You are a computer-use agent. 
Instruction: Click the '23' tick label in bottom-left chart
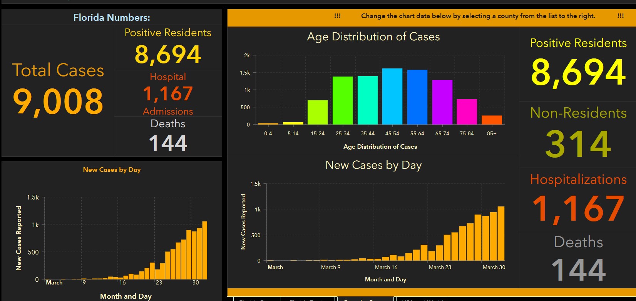(159, 283)
